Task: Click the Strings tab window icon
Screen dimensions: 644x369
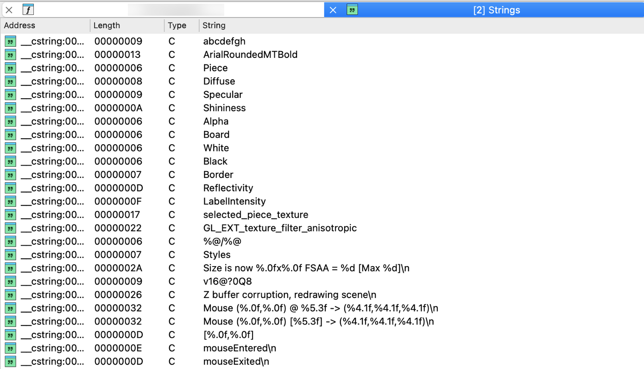Action: 352,10
